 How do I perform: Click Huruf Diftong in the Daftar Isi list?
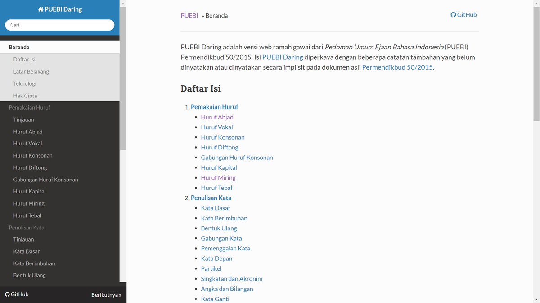click(x=220, y=147)
